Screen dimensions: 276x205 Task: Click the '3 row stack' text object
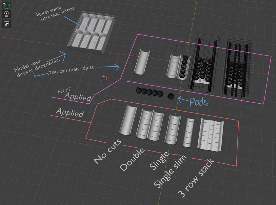196,178
